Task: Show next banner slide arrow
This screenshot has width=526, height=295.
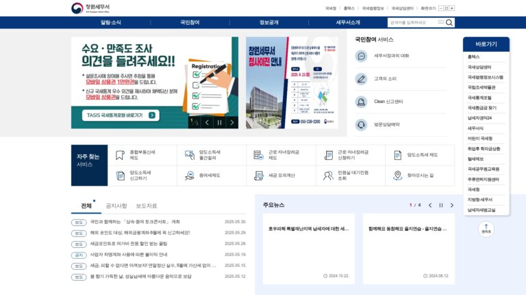Action: [231, 123]
